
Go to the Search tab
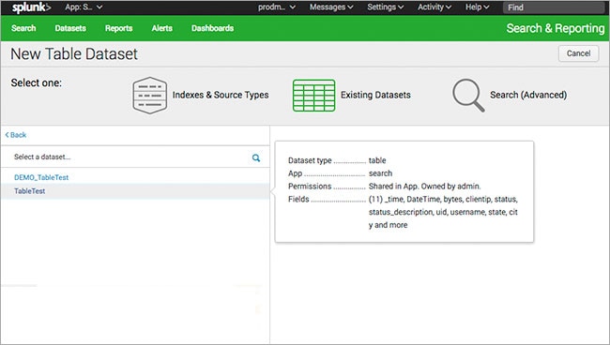(x=23, y=28)
